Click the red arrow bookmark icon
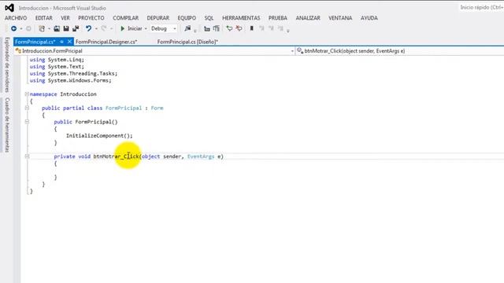The width and height of the screenshot is (504, 283). click(239, 28)
